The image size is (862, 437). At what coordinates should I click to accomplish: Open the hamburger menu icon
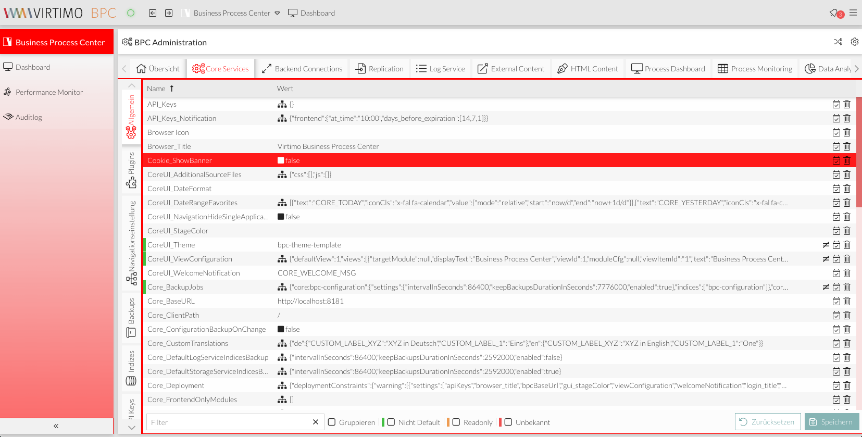(x=853, y=13)
